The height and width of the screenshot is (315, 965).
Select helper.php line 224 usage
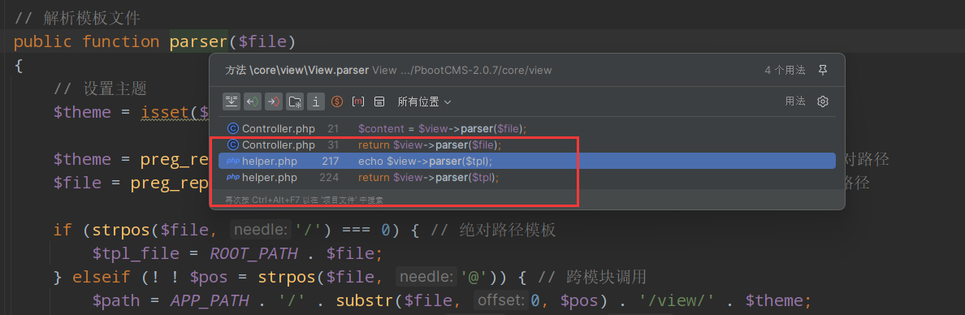click(527, 178)
